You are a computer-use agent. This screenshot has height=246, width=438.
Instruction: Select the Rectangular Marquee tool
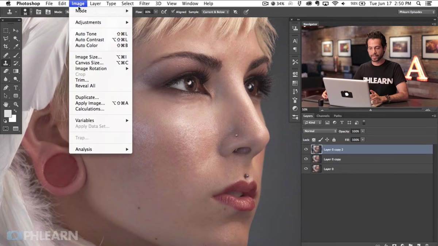[6, 31]
